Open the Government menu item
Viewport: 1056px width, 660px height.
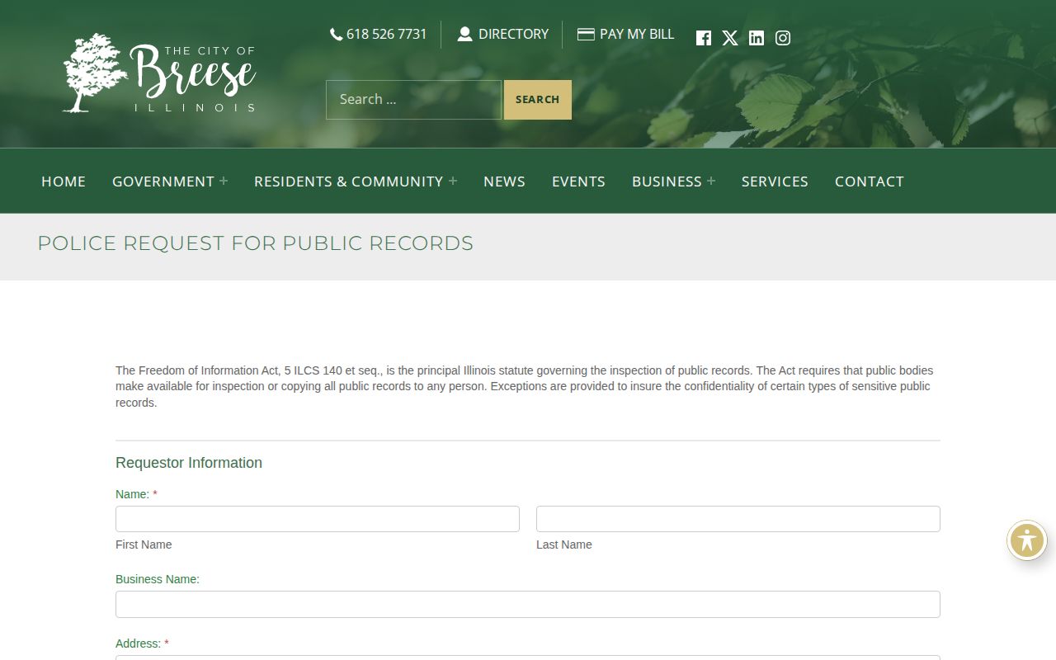click(163, 181)
